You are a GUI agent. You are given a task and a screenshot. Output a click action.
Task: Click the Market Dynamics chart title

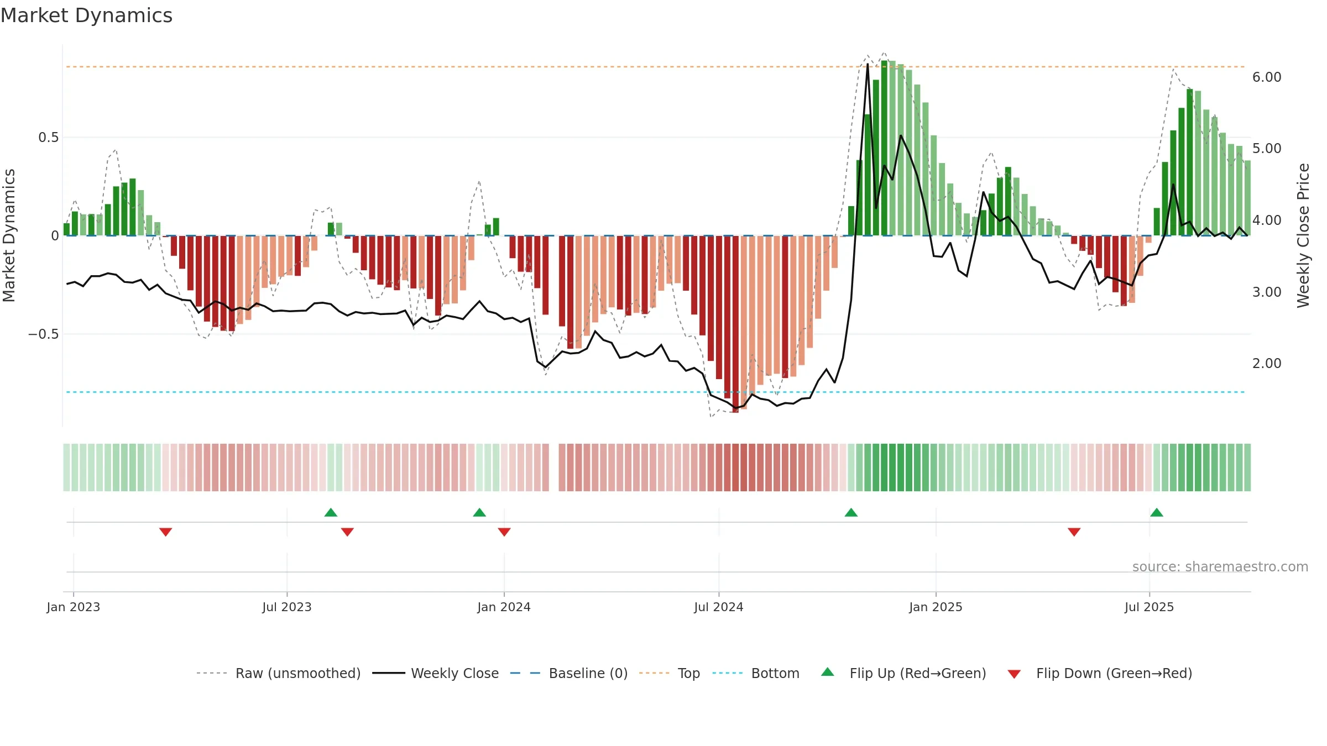87,15
